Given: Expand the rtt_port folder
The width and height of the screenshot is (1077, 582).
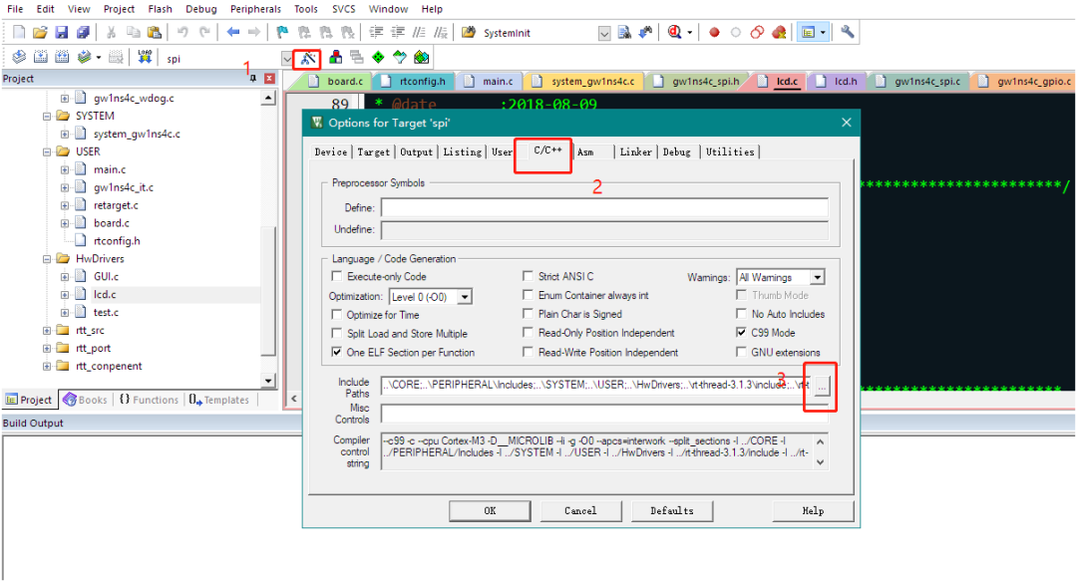Looking at the screenshot, I should click(x=47, y=348).
